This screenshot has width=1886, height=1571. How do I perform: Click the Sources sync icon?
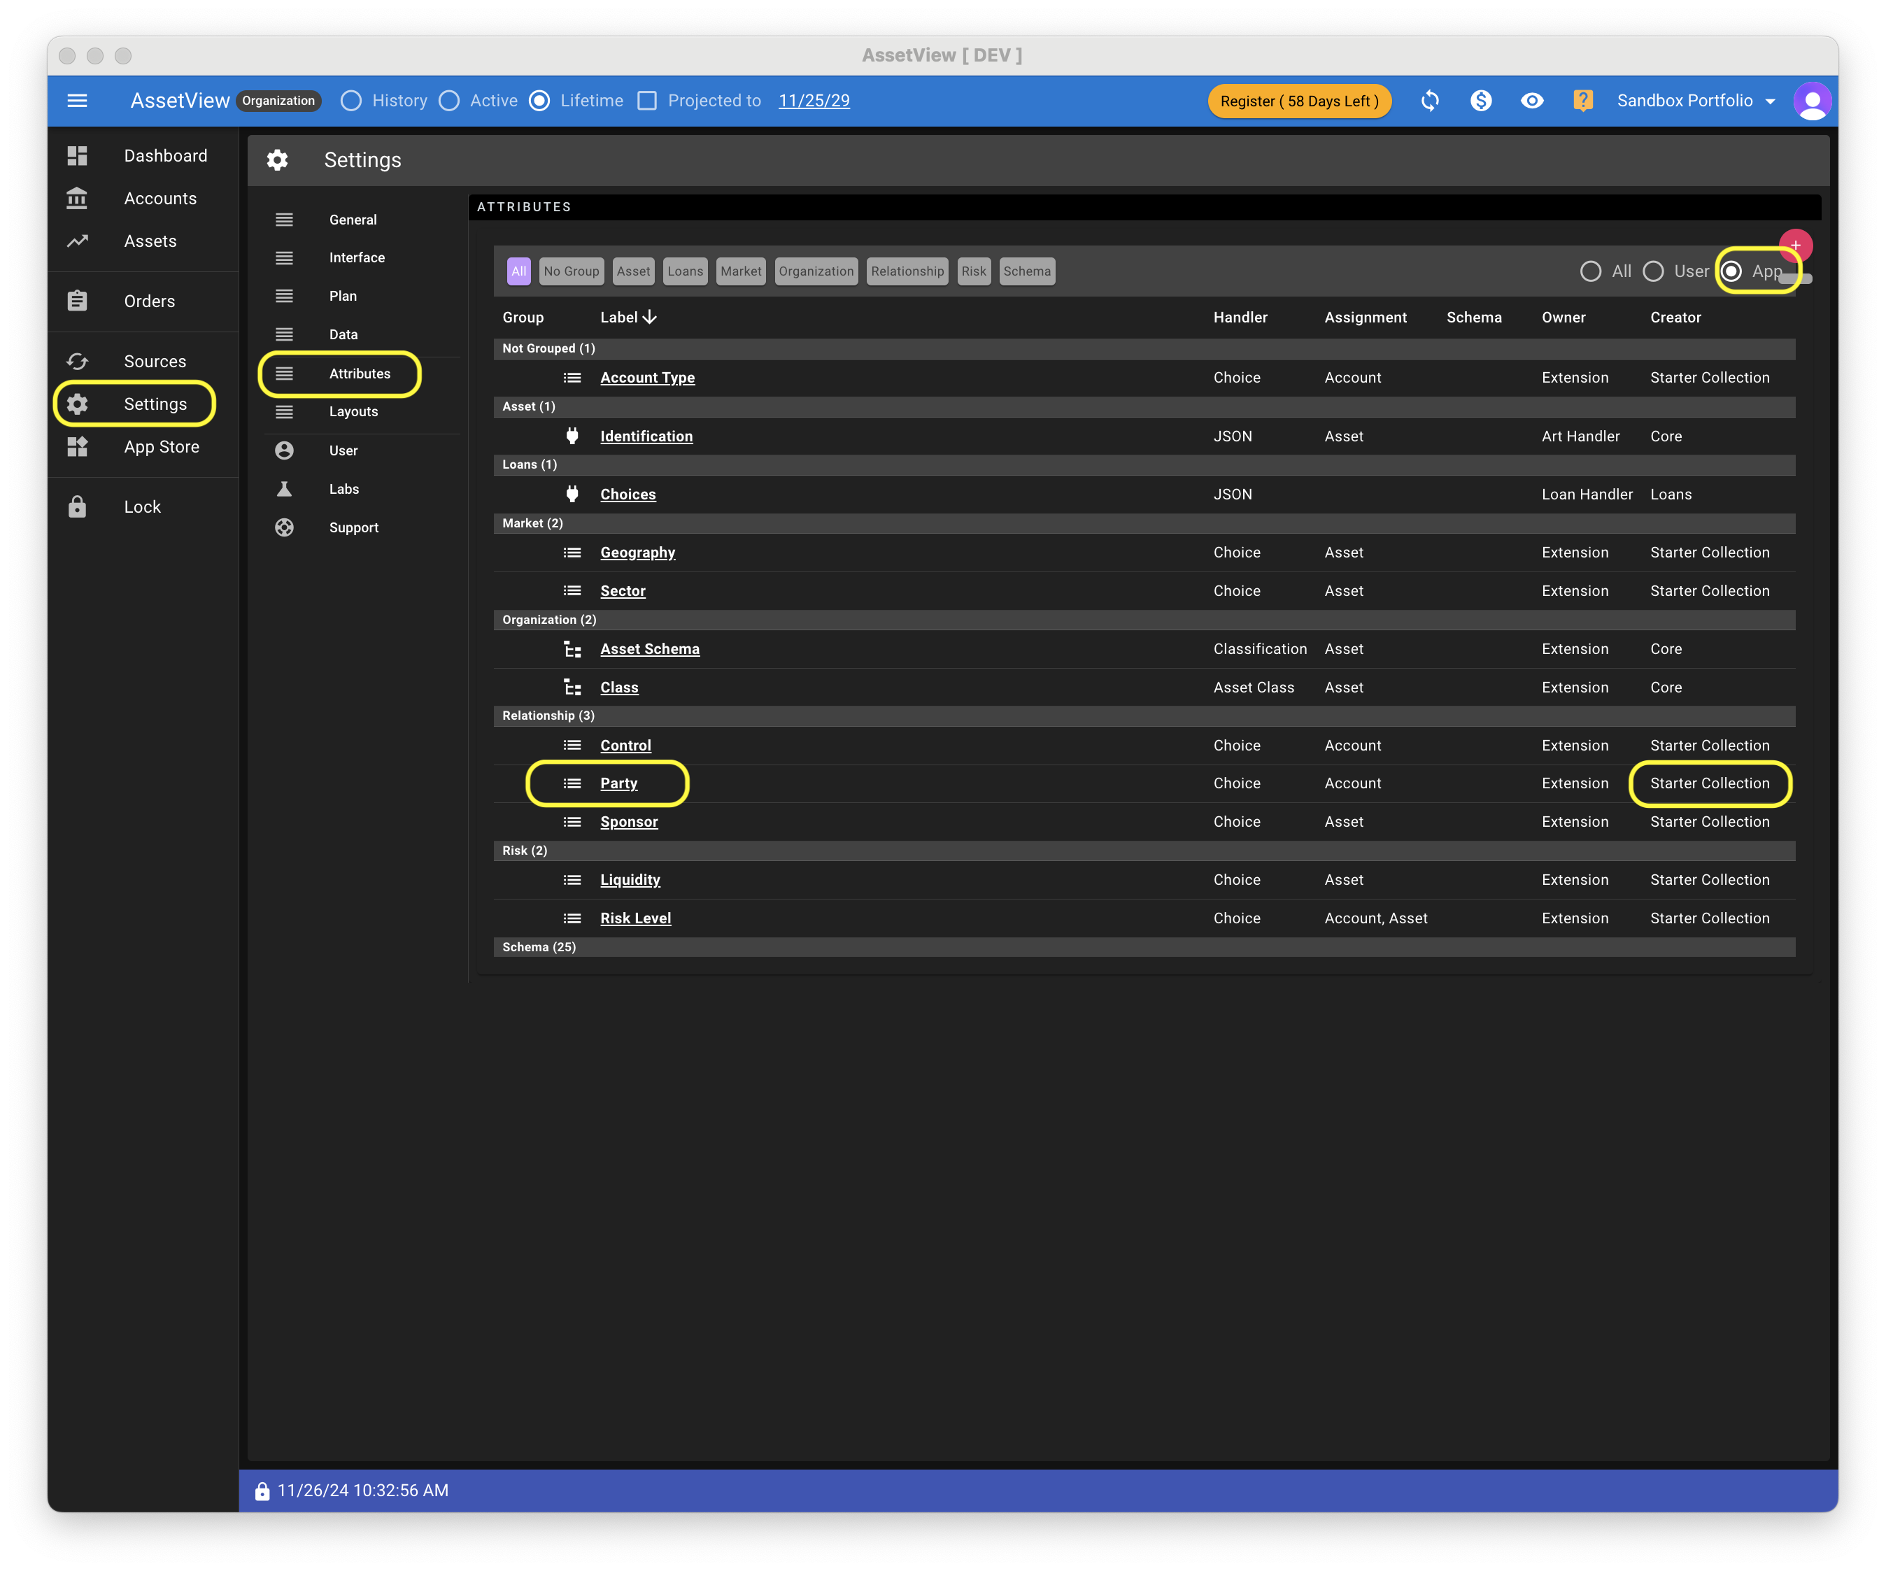click(x=77, y=361)
